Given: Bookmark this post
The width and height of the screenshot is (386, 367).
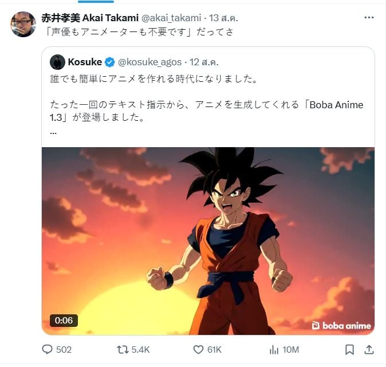Looking at the screenshot, I should click(349, 349).
